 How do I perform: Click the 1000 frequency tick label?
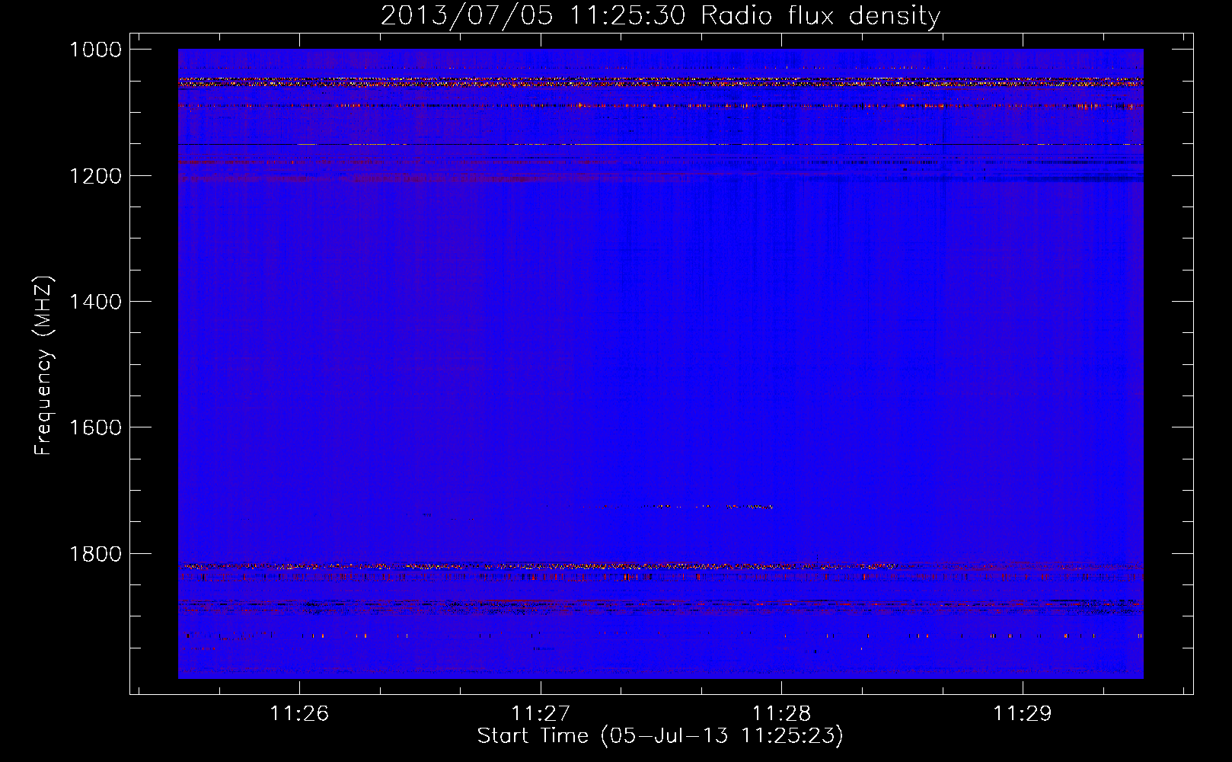[x=95, y=50]
